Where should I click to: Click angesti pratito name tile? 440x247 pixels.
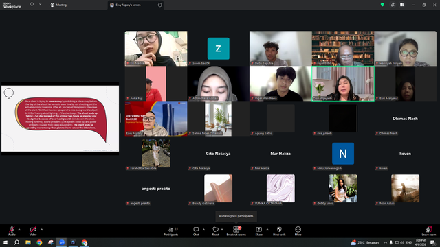pyautogui.click(x=156, y=189)
